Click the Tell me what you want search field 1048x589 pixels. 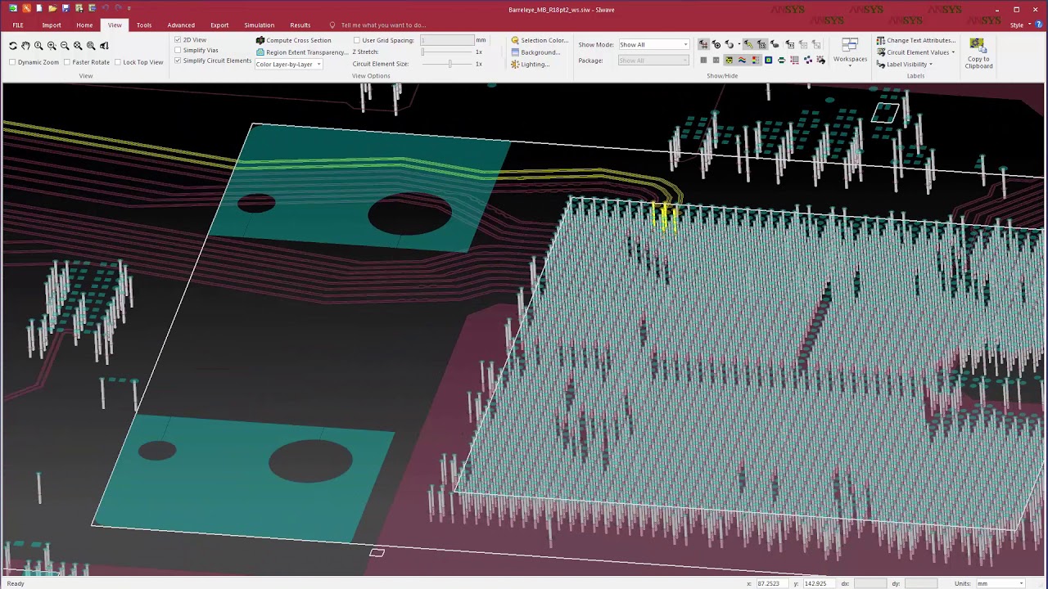click(x=383, y=25)
